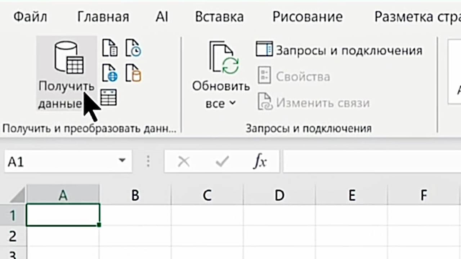Open the Файл tab
Image resolution: width=461 pixels, height=259 pixels.
click(x=30, y=17)
